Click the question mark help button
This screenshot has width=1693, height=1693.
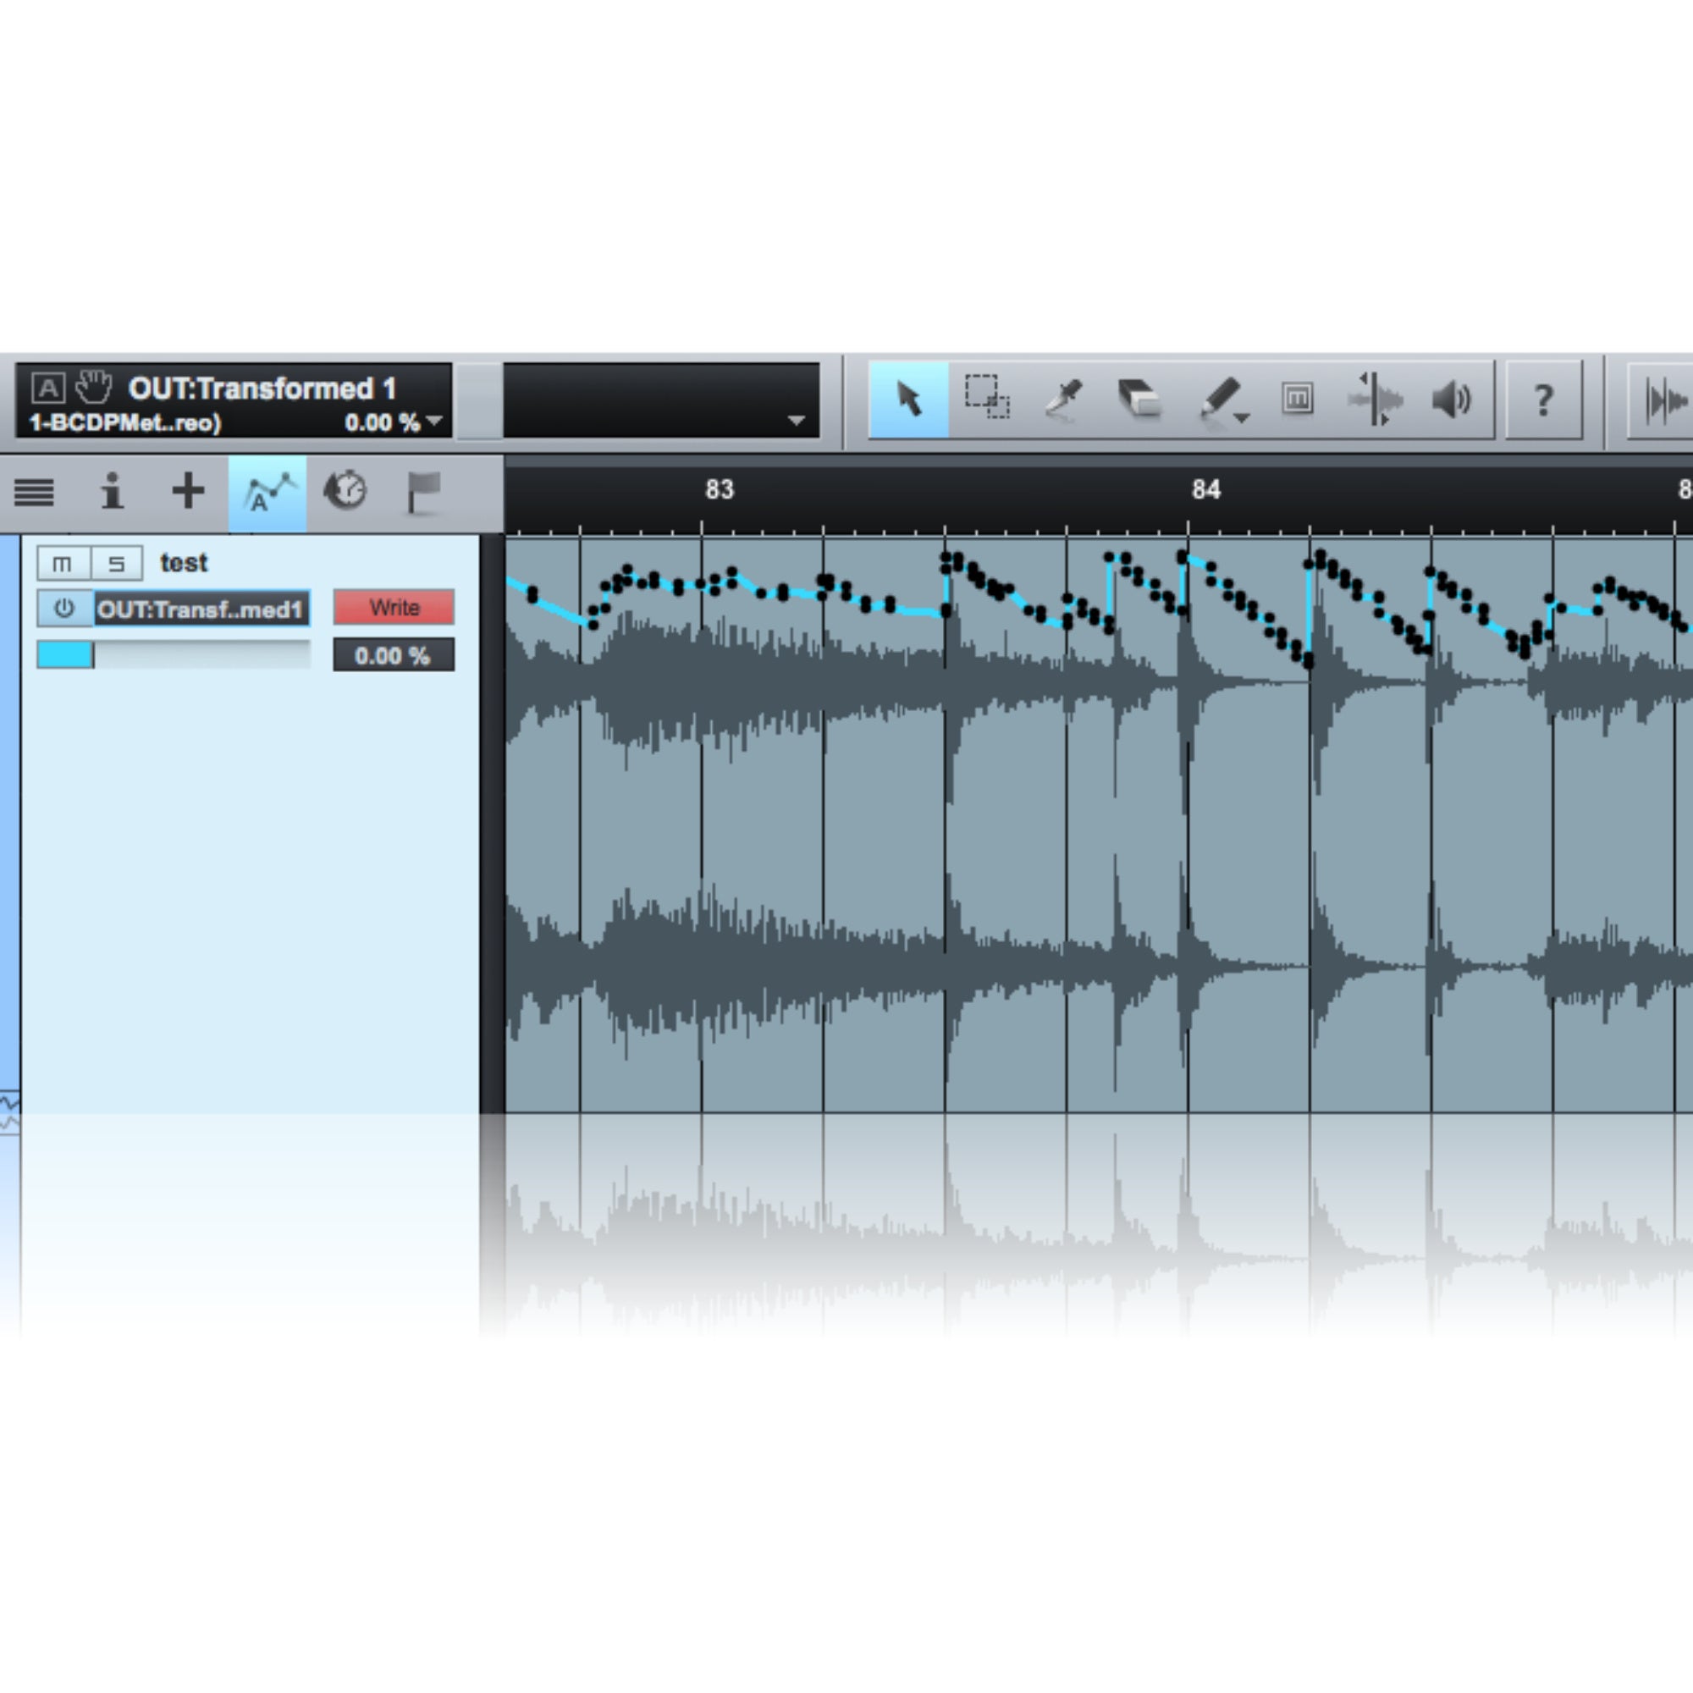(x=1544, y=400)
